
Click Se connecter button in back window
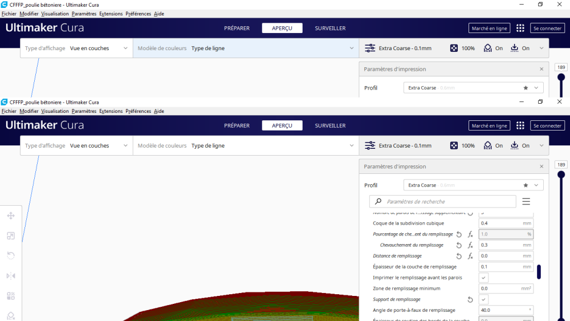point(547,28)
